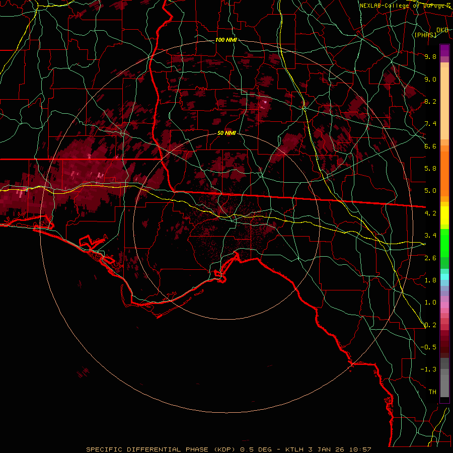Select the 1.8 scale value
The height and width of the screenshot is (453, 453).
430,280
